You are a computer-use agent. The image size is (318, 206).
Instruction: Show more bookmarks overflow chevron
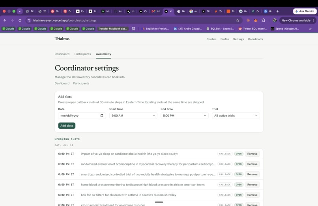point(310,29)
